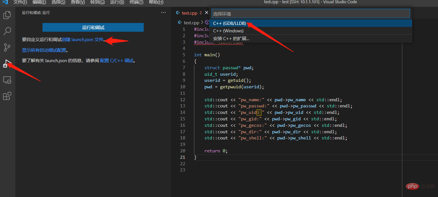Focus the 选择环境 input field
The image size is (438, 197).
(310, 14)
